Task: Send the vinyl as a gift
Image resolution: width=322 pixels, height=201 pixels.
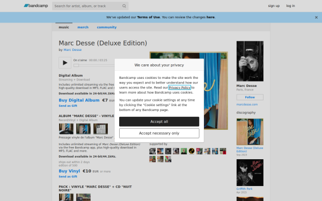Action: click(x=68, y=176)
